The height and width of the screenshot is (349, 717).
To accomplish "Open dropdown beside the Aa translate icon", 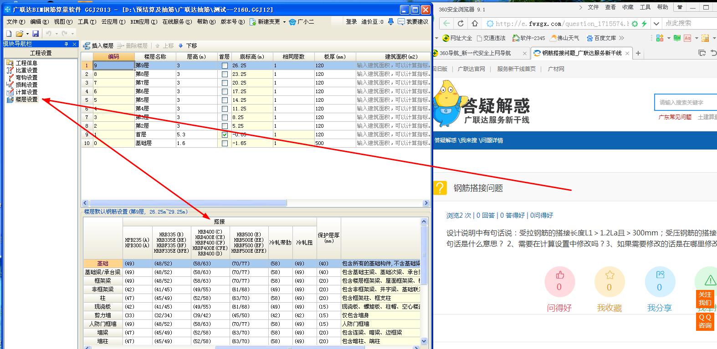I will click(x=696, y=38).
